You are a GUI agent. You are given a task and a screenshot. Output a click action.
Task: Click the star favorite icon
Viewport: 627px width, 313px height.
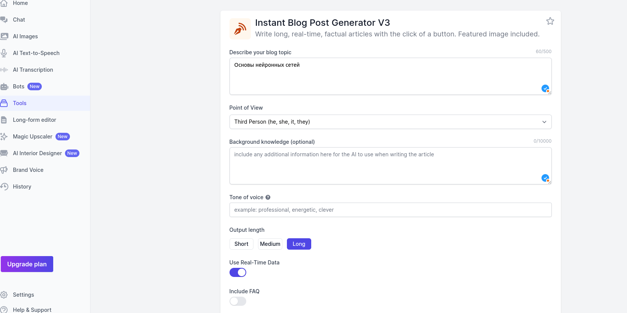tap(550, 21)
